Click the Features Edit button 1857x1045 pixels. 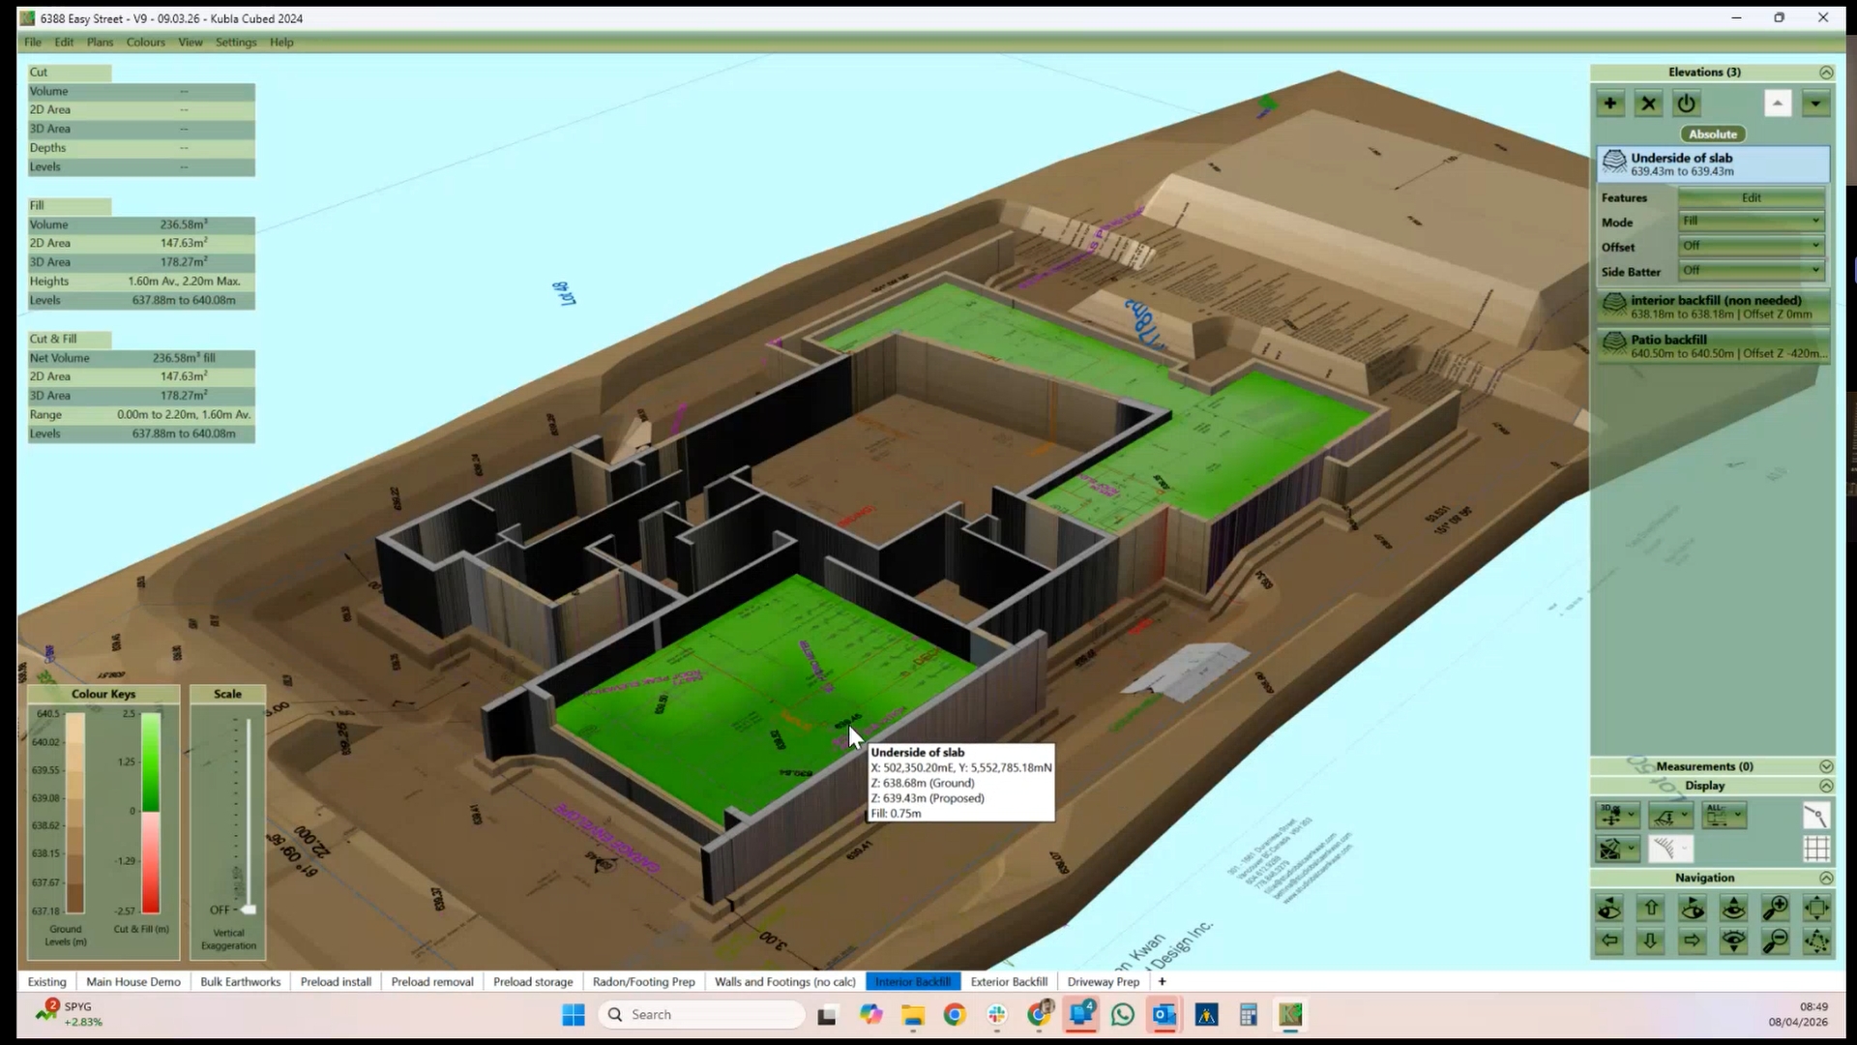tap(1751, 197)
